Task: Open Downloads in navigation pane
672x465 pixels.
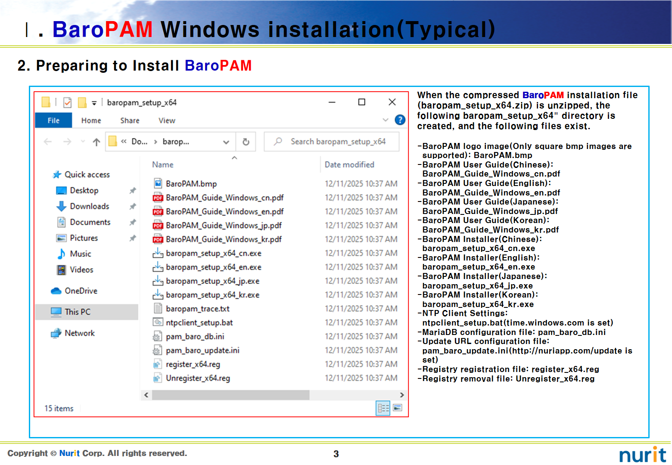Action: coord(90,206)
